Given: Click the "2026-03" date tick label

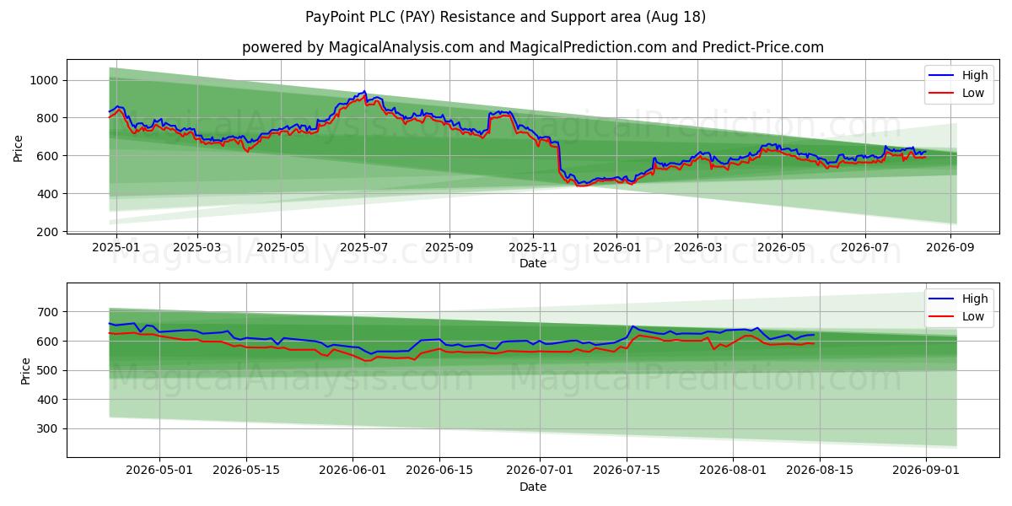Looking at the screenshot, I should pos(697,249).
